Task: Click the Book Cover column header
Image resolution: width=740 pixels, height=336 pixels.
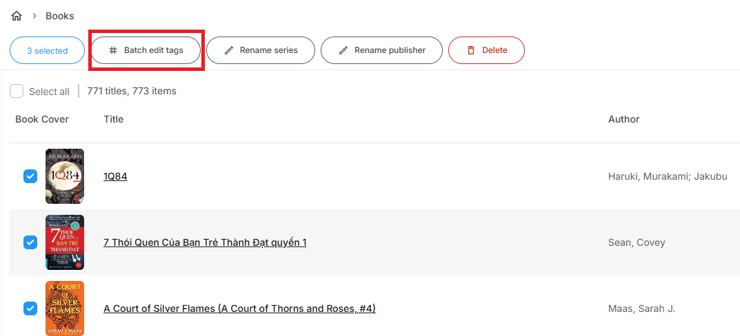Action: click(42, 119)
